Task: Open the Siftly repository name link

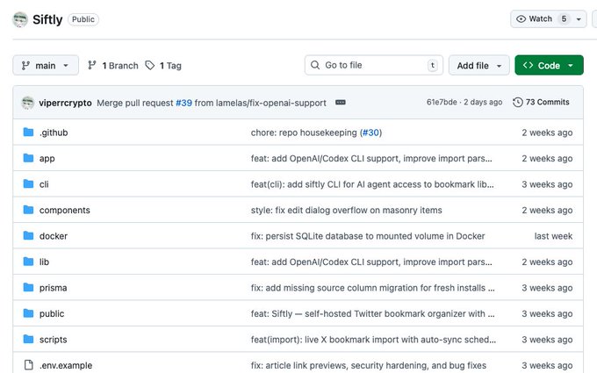Action: point(47,19)
